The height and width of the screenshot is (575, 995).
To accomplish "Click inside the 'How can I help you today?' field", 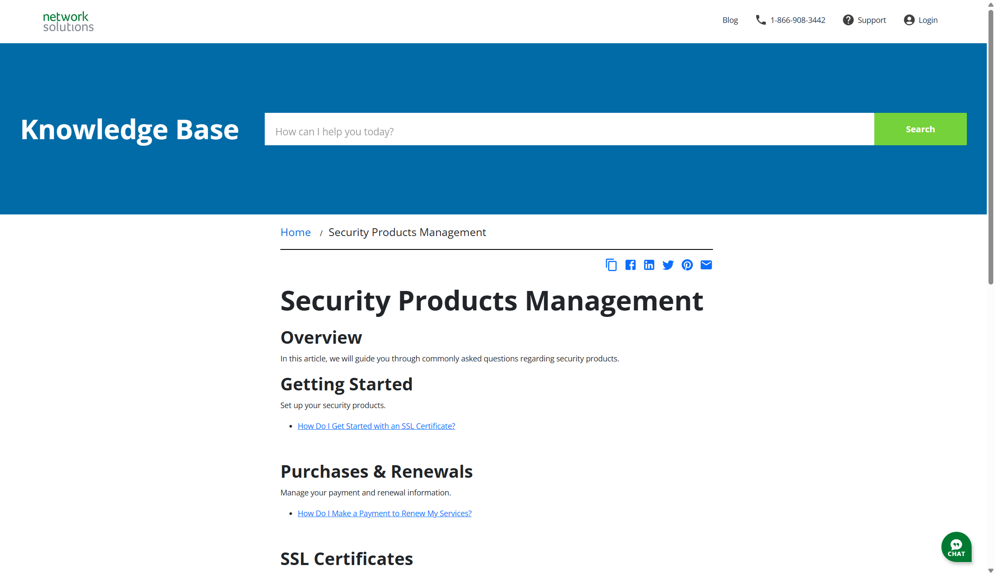I will click(519, 131).
